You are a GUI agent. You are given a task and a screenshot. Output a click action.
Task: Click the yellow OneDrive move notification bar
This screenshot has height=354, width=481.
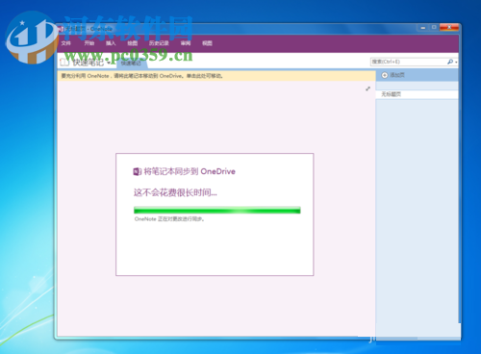[x=216, y=76]
